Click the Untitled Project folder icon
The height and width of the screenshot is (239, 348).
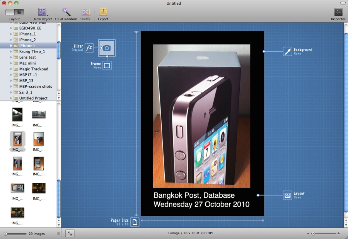16,98
